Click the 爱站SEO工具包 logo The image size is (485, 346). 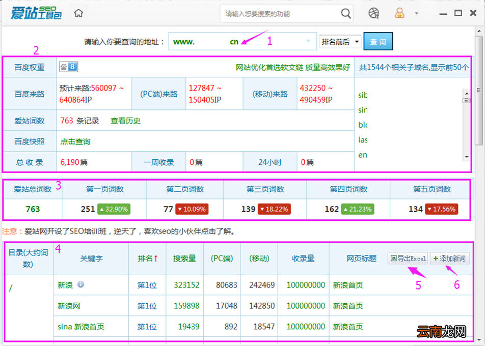[36, 13]
